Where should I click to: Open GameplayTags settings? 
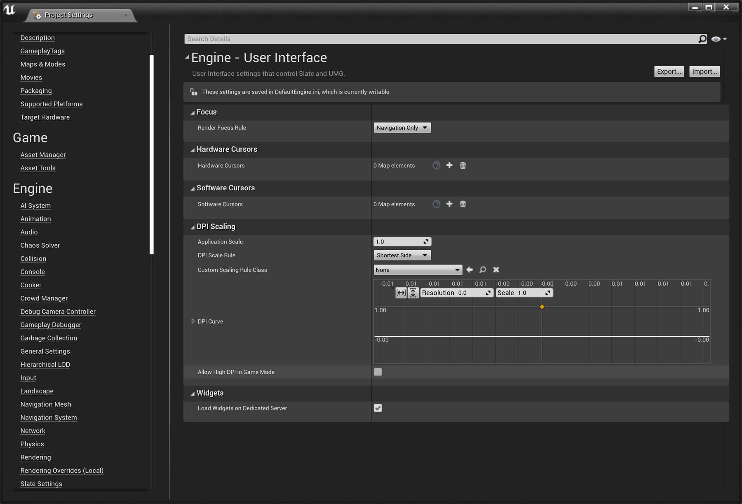pyautogui.click(x=42, y=51)
